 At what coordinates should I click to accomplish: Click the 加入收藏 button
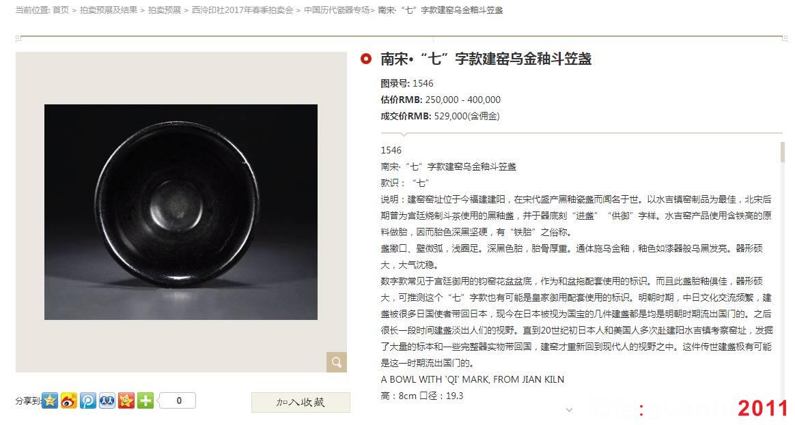click(301, 401)
